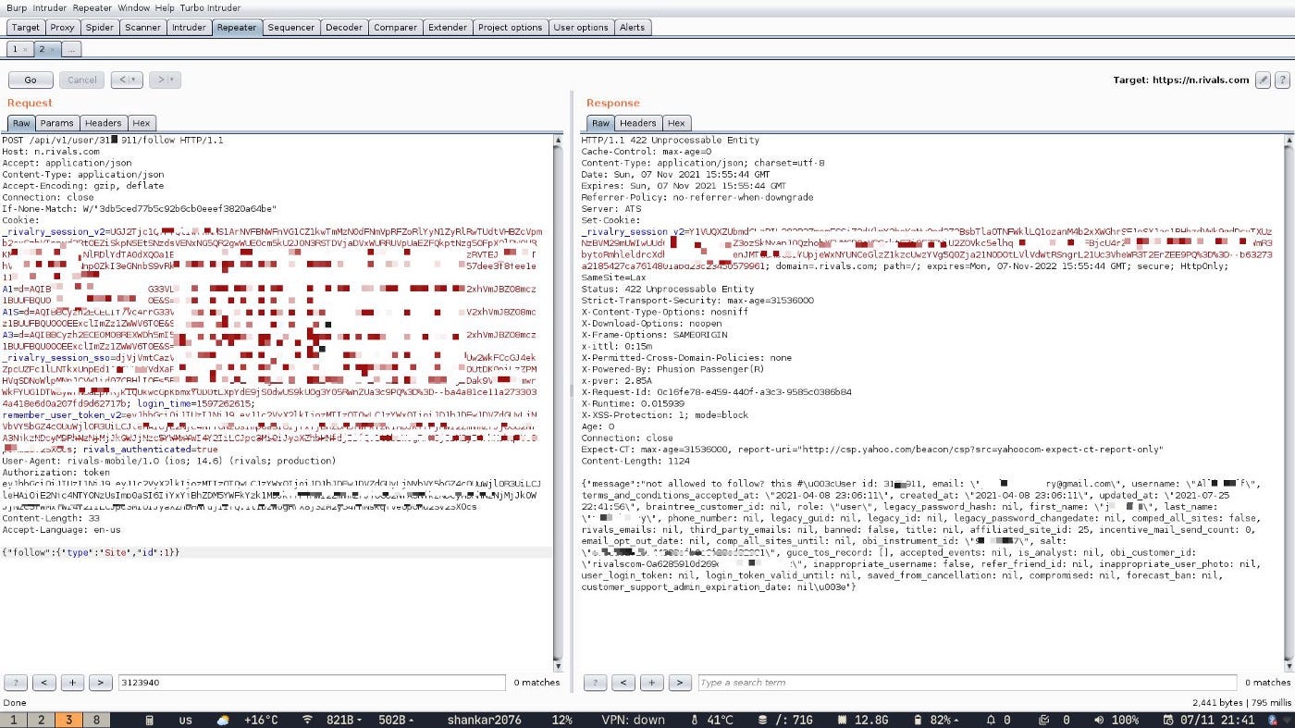Switch to the Scanner tab
Image resolution: width=1295 pixels, height=728 pixels.
tap(143, 28)
